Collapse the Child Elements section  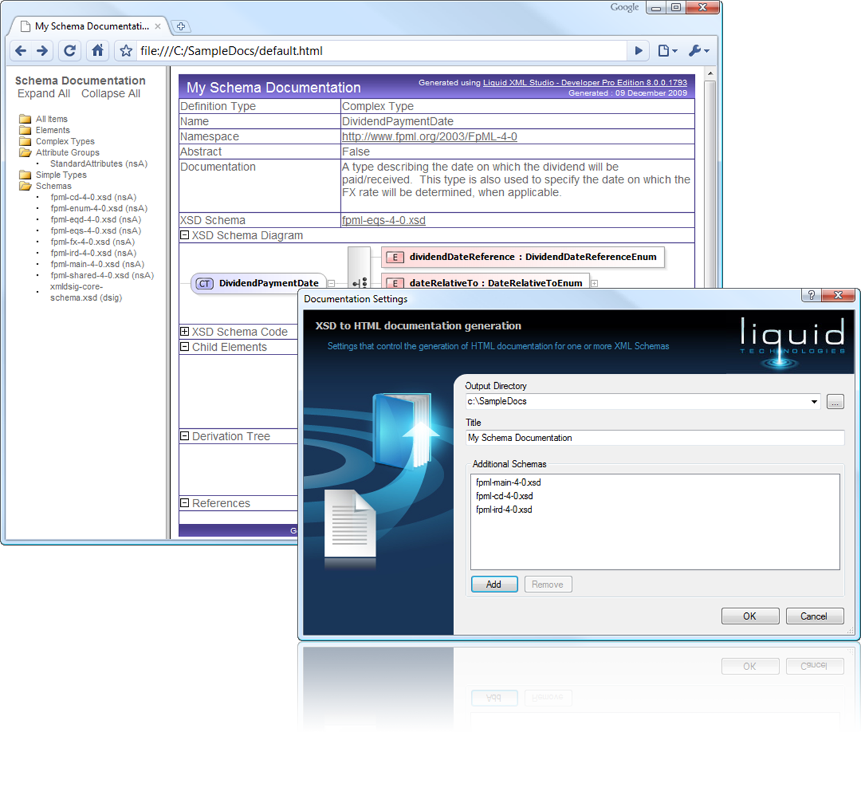point(185,347)
